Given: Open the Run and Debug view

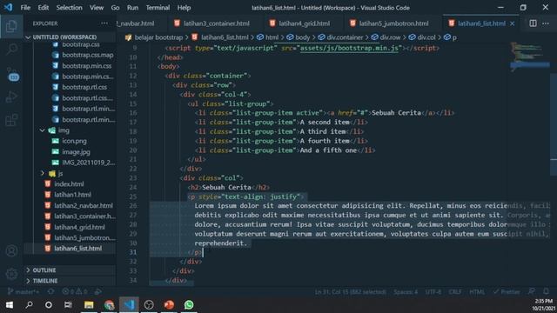Looking at the screenshot, I should [x=11, y=97].
